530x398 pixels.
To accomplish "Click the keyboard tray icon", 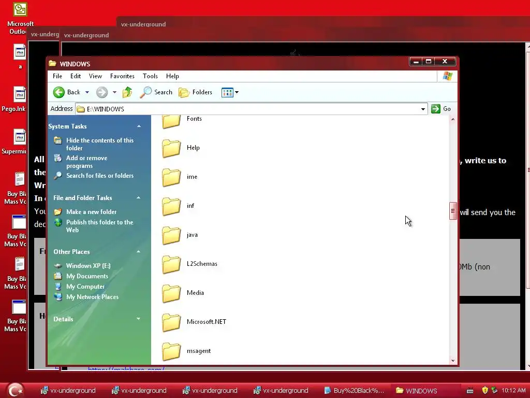I will (x=470, y=391).
